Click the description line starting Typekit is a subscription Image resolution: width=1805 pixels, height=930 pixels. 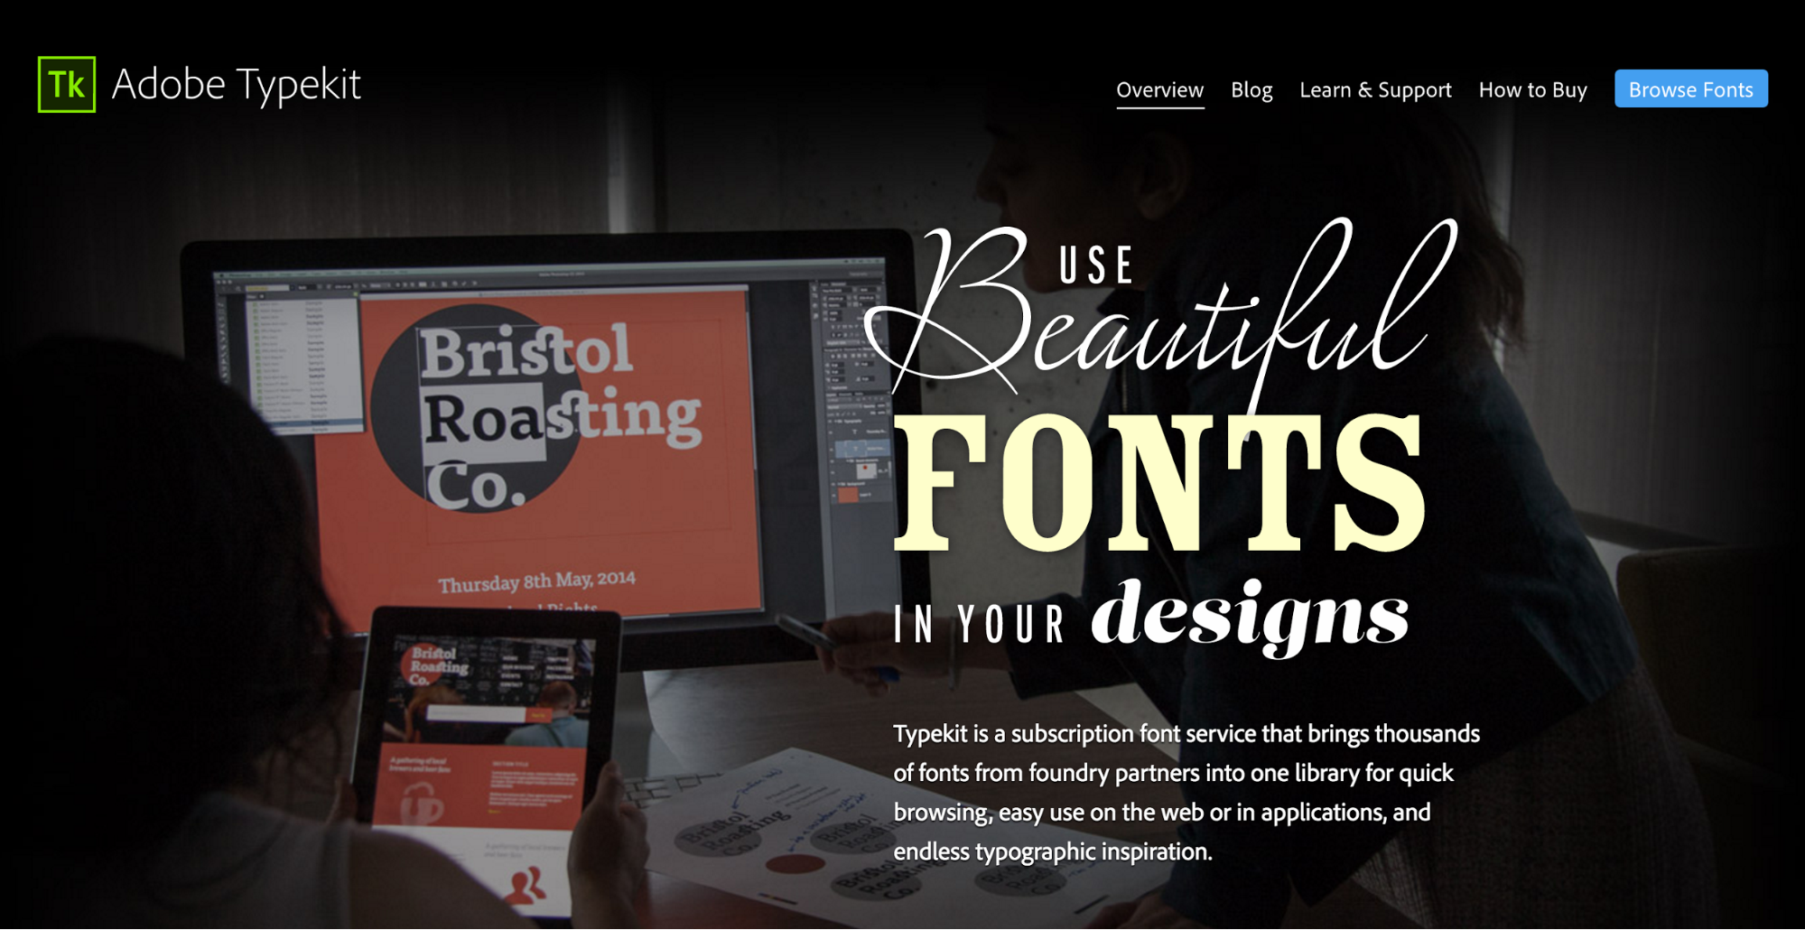(1186, 733)
